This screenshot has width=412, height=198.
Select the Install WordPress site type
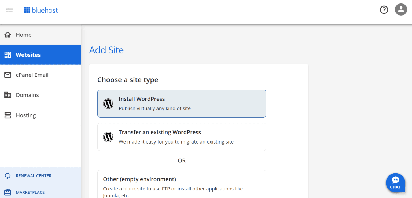pos(182,104)
